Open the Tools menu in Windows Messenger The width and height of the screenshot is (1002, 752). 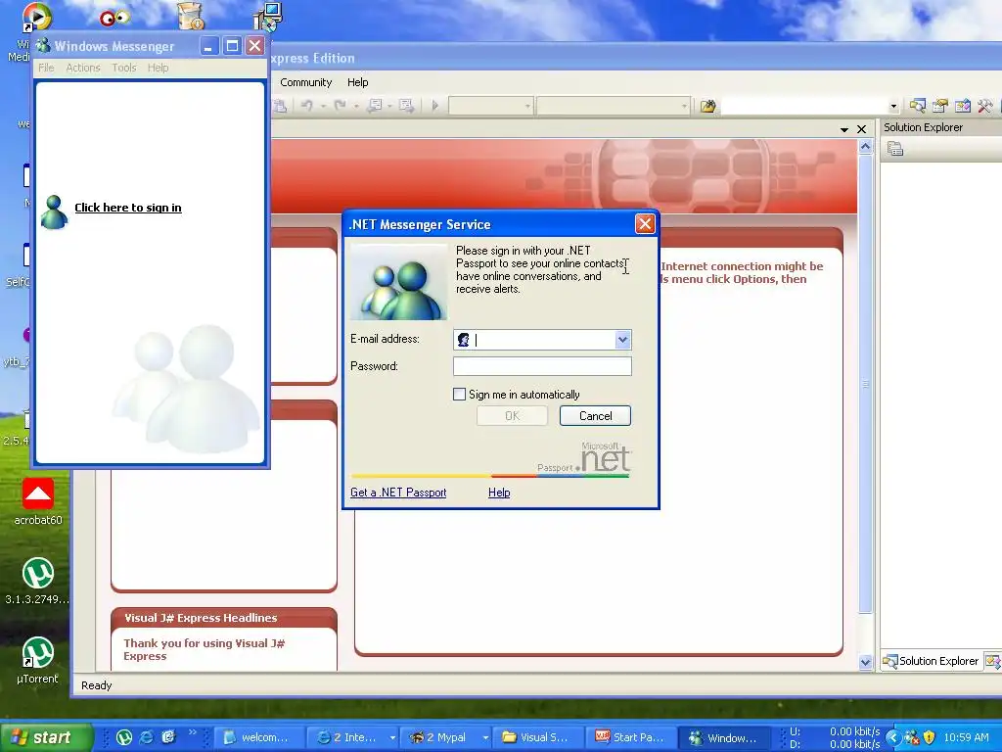click(x=124, y=68)
